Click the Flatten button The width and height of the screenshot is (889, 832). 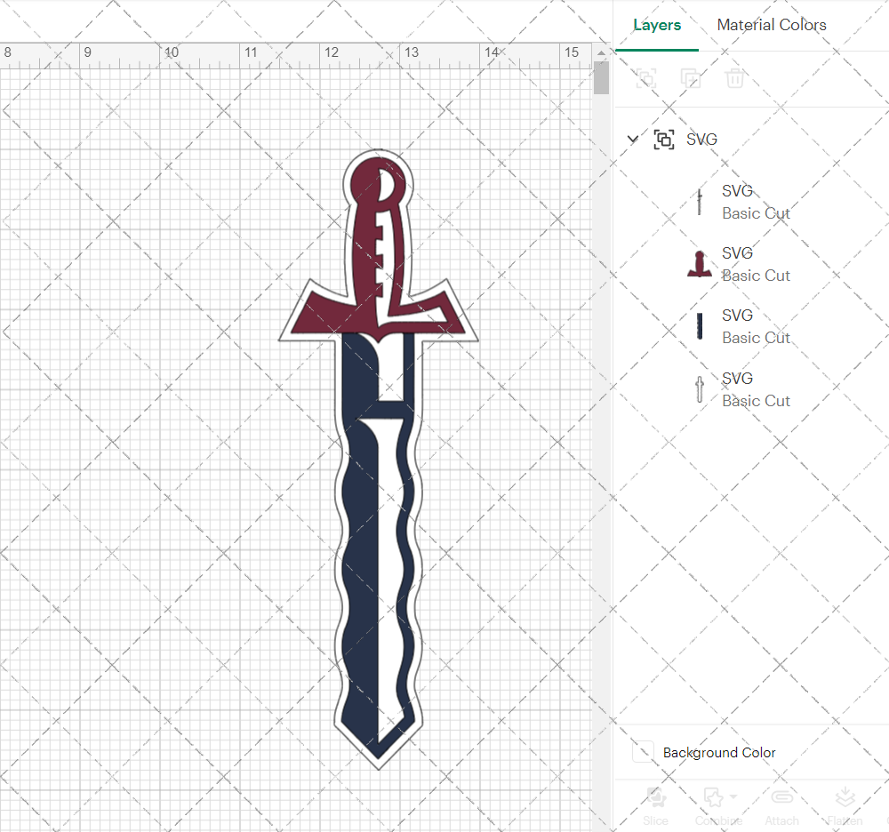pos(845,806)
